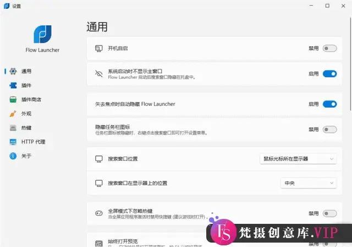The image size is (352, 247).
Task: Click the Flow Launcher logo in sidebar
Action: (x=43, y=34)
